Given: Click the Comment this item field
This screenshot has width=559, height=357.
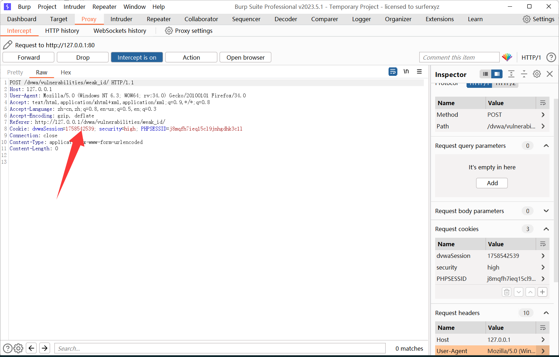Looking at the screenshot, I should coord(459,58).
